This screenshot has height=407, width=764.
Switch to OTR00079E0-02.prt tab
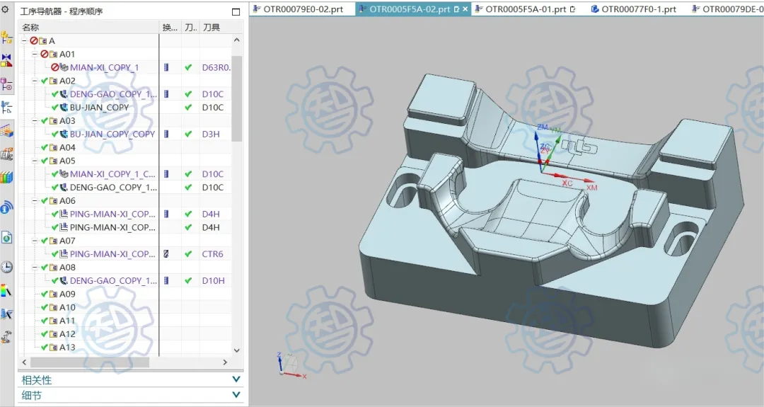pos(299,8)
